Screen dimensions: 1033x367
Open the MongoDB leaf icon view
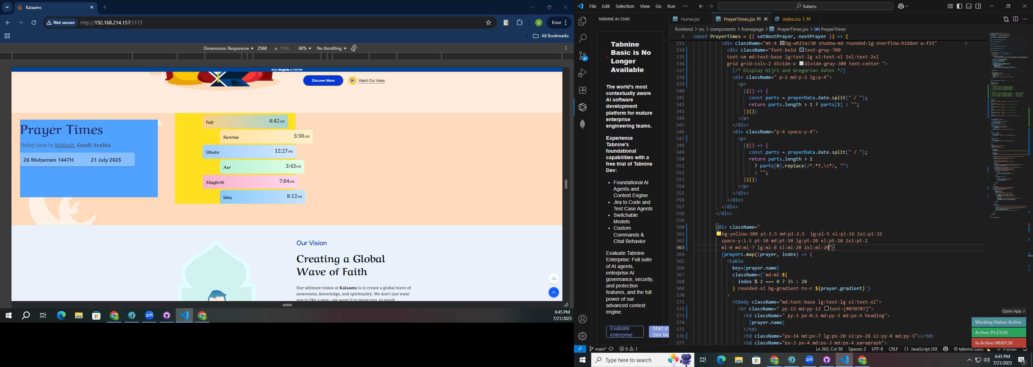tap(582, 125)
